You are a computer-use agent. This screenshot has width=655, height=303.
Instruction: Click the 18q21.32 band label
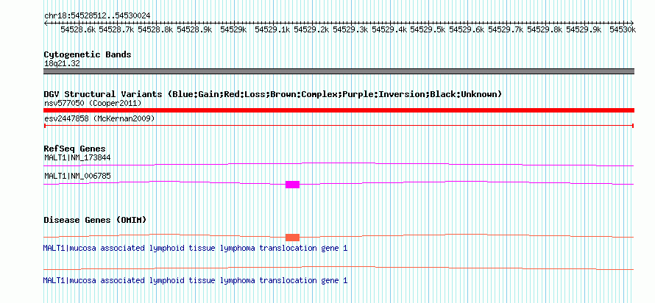62,64
